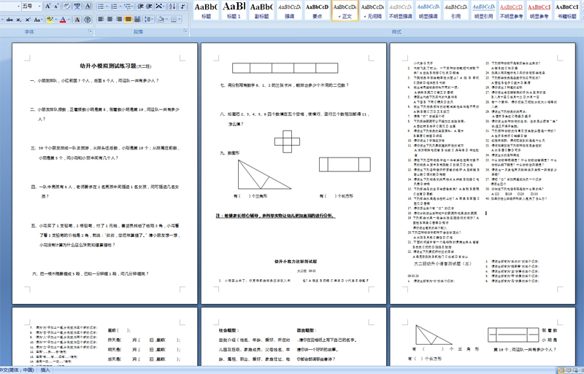
Task: Open highlight color dropdown arrow
Action: coord(55,20)
